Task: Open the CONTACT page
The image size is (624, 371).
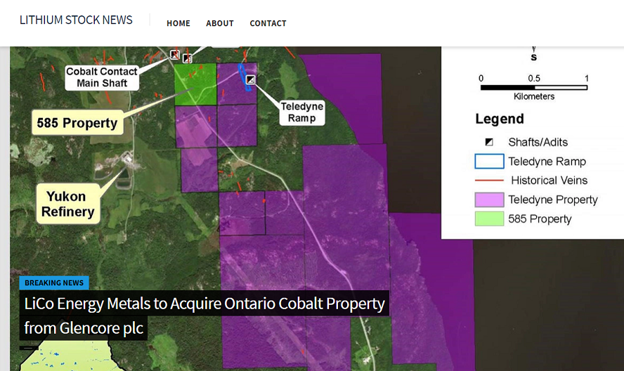Action: pos(268,23)
